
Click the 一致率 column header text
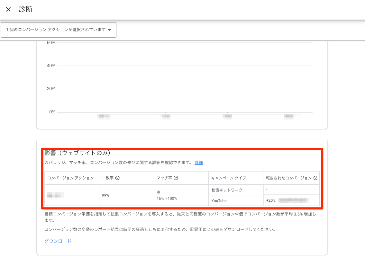[108, 178]
